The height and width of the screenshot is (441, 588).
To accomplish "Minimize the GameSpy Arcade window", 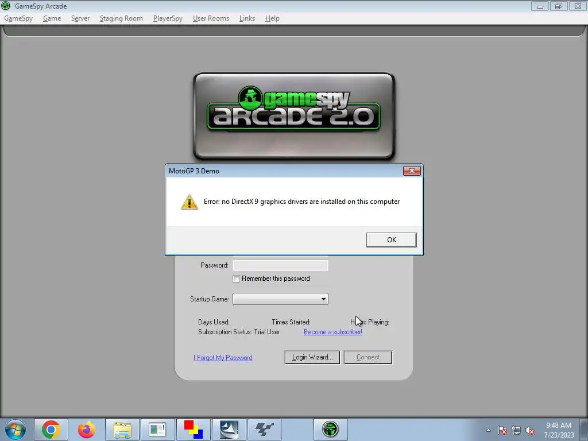I will coord(540,6).
